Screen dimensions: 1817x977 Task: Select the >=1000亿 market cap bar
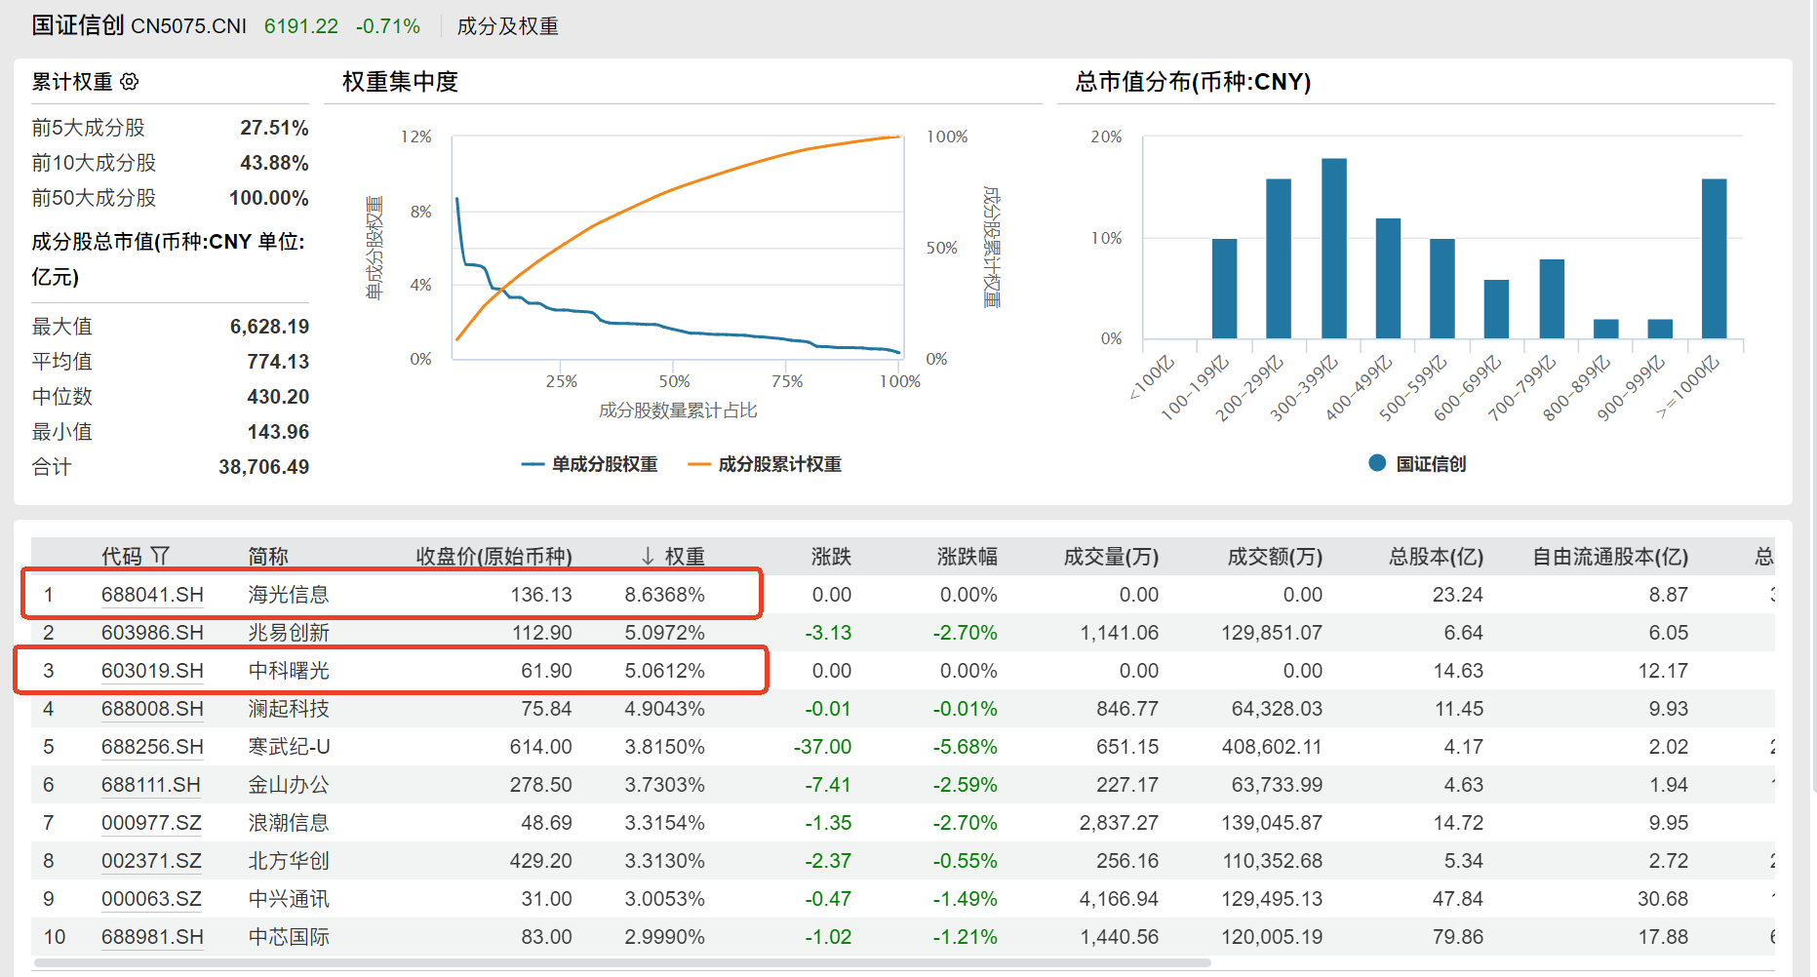pos(1714,258)
